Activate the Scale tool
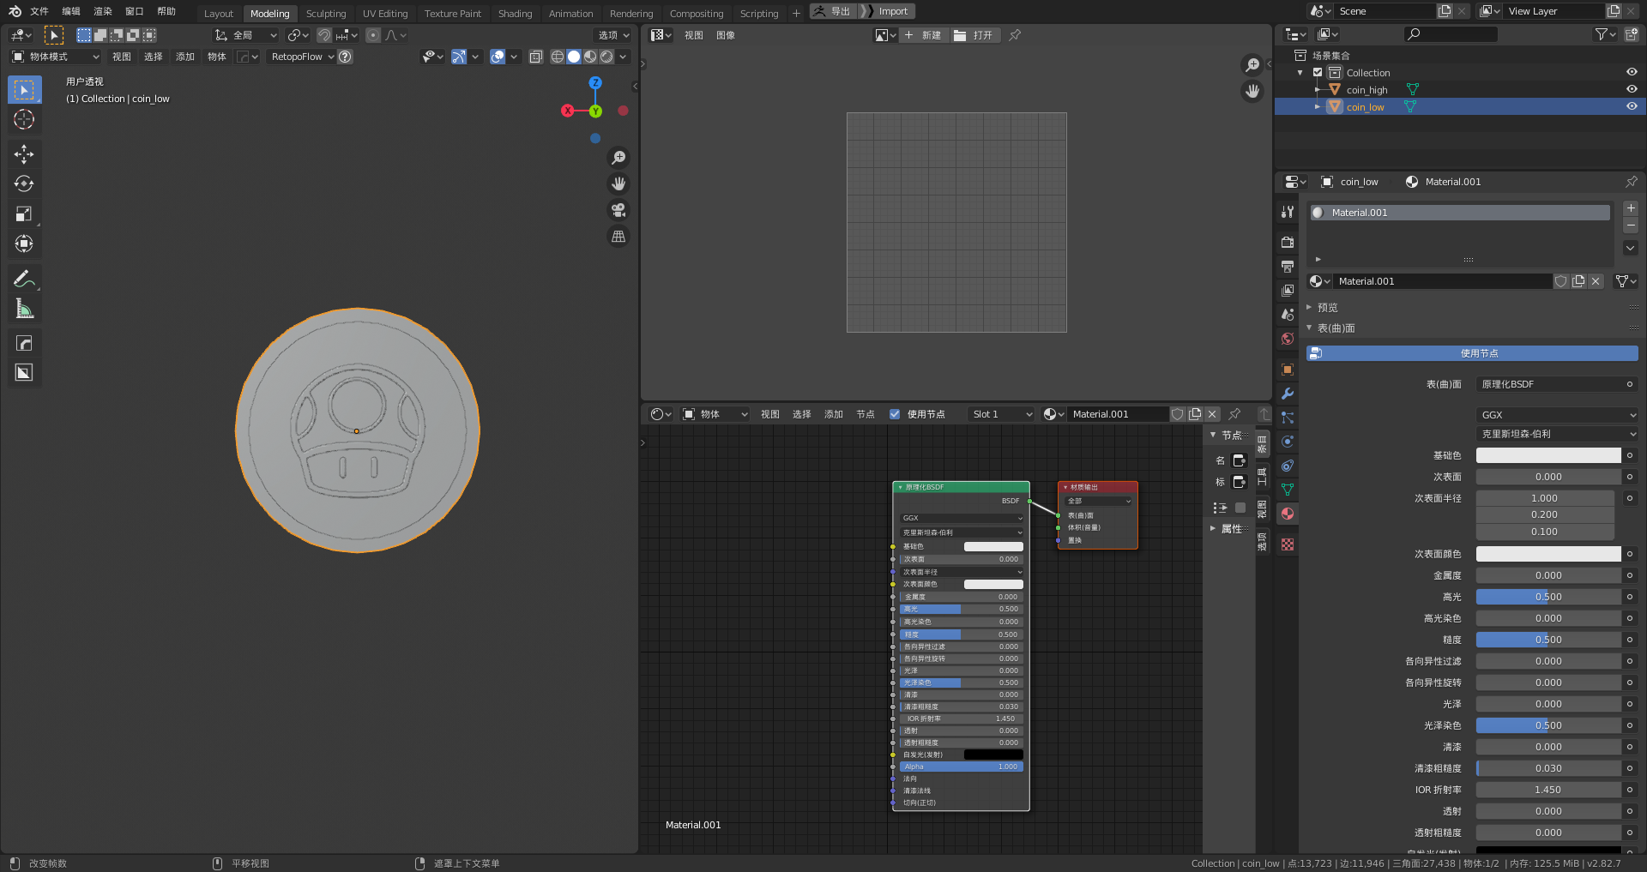 pos(24,213)
